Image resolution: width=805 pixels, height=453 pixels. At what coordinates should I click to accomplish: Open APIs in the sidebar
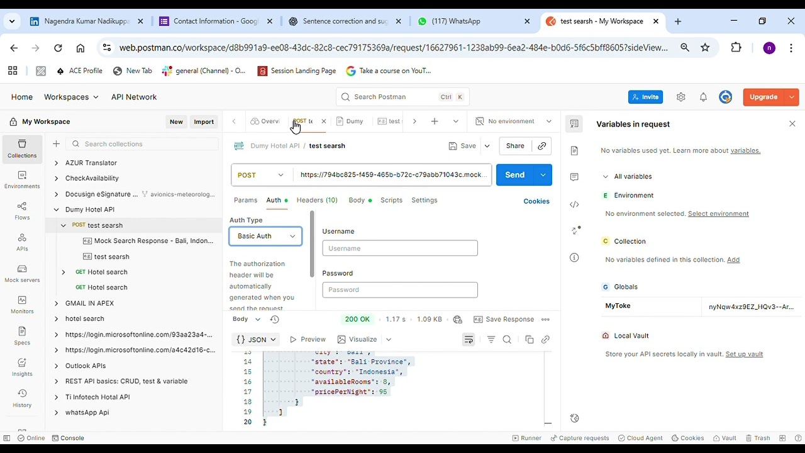coord(22,242)
